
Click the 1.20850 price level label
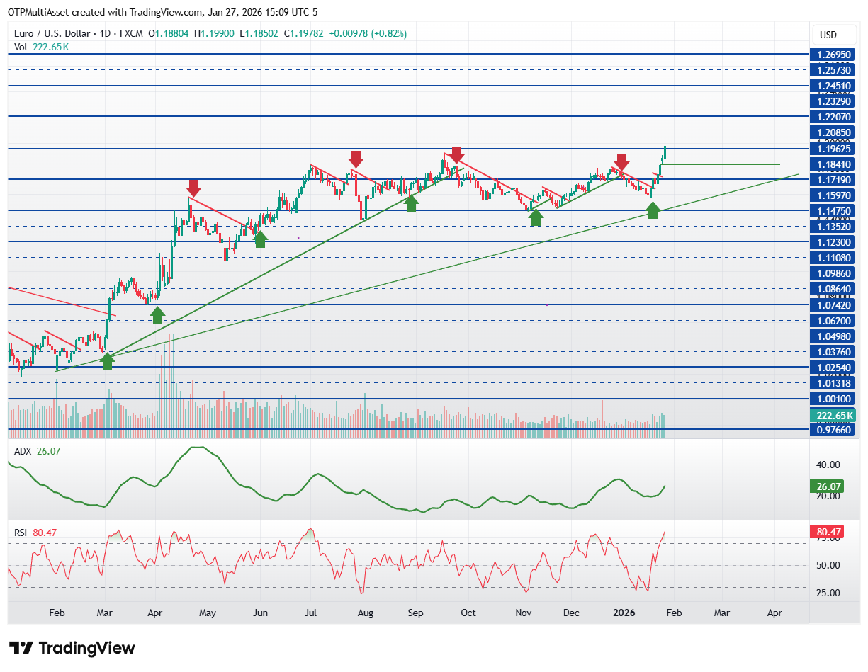[x=833, y=132]
